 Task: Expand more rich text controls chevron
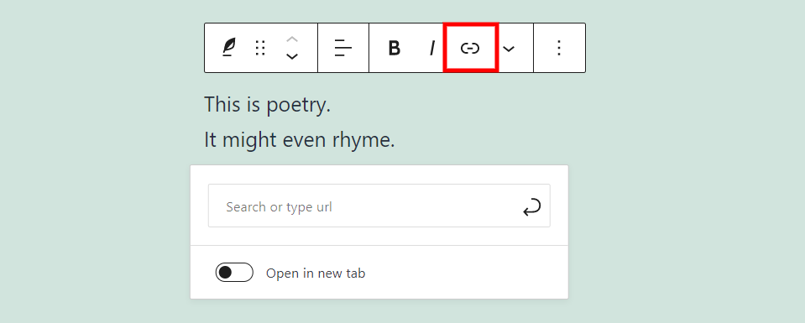tap(508, 49)
